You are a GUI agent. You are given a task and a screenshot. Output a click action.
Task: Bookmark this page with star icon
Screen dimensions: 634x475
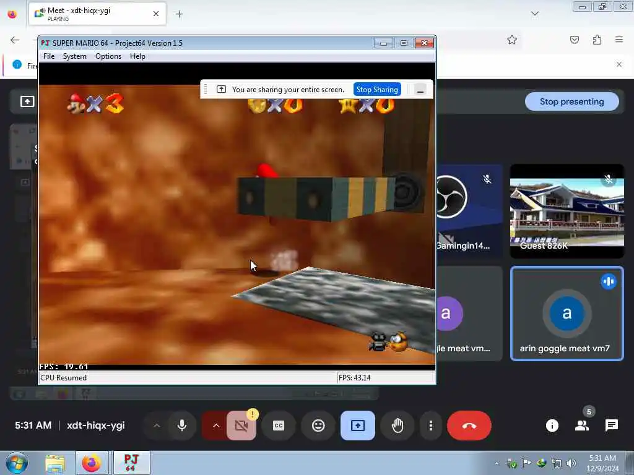(512, 40)
